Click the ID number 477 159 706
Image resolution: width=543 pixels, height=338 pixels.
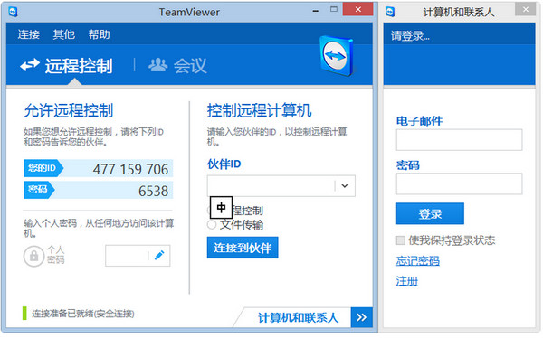130,169
